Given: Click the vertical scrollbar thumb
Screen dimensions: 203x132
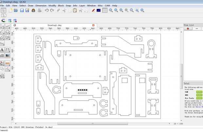Looking at the screenshot, I should coord(181,76).
